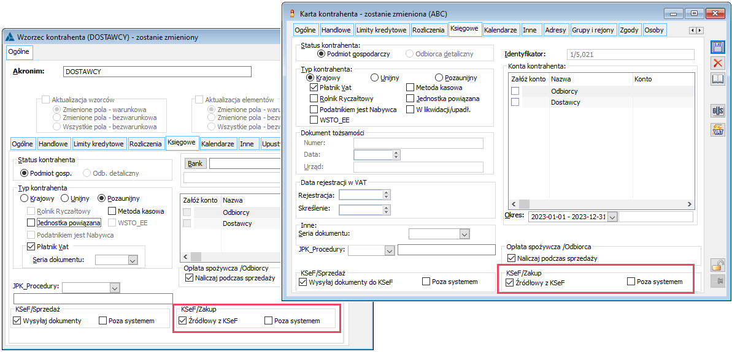This screenshot has height=352, width=732.
Task: Open Osoby tab
Action: pos(654,30)
